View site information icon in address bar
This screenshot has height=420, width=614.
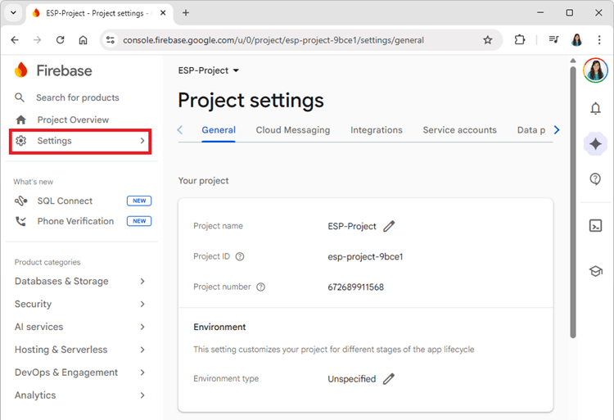pyautogui.click(x=111, y=40)
